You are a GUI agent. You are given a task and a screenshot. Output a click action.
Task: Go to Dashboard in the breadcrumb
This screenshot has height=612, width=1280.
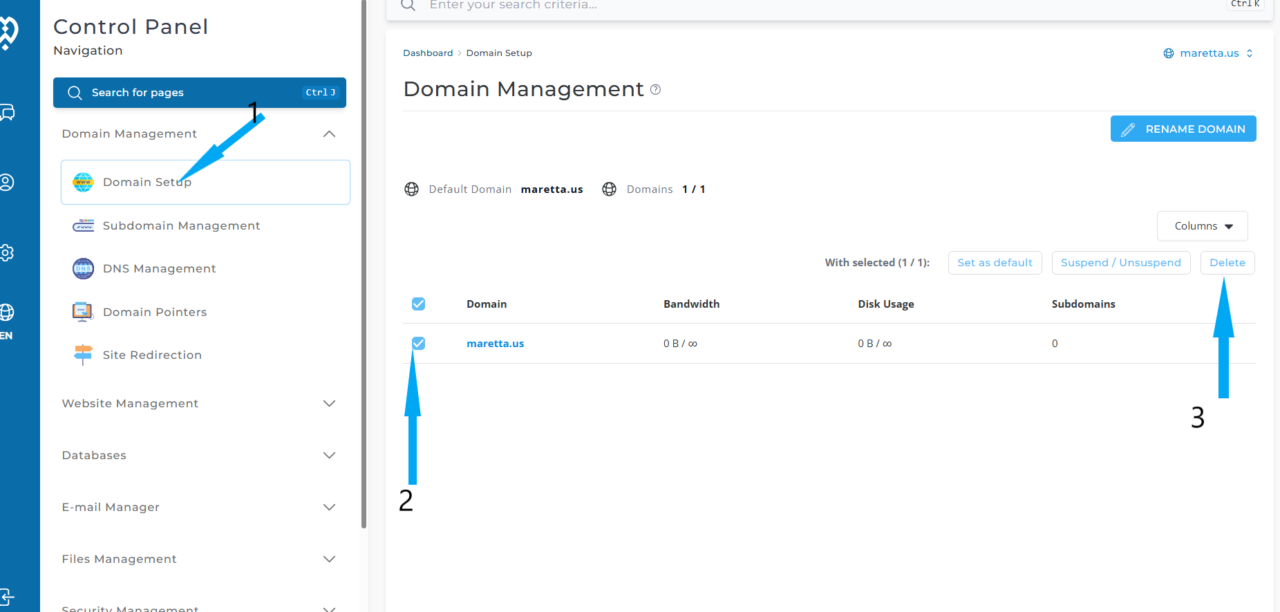pyautogui.click(x=428, y=53)
